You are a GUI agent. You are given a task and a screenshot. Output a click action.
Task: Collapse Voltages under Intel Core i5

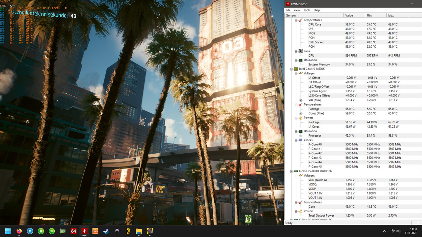click(x=296, y=73)
